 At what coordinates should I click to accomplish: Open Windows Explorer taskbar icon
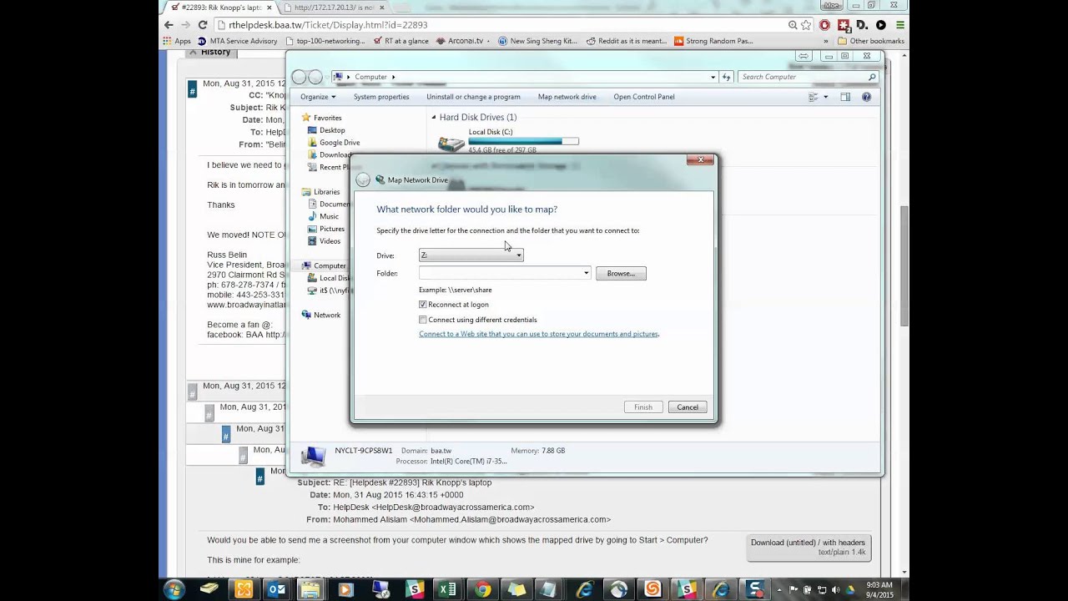tap(310, 590)
